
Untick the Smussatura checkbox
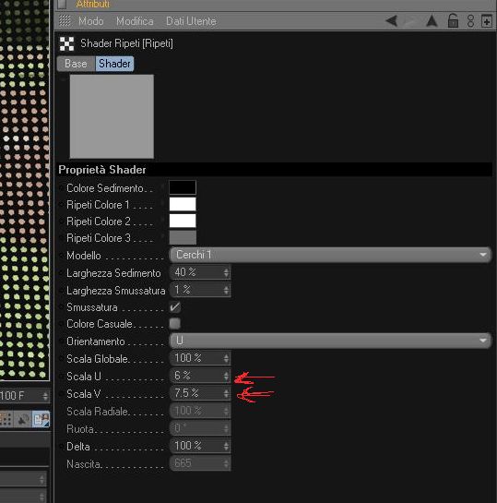pos(175,307)
